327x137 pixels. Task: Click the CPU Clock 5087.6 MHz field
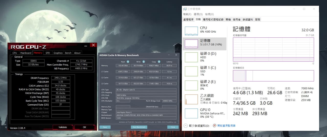coord(146,95)
